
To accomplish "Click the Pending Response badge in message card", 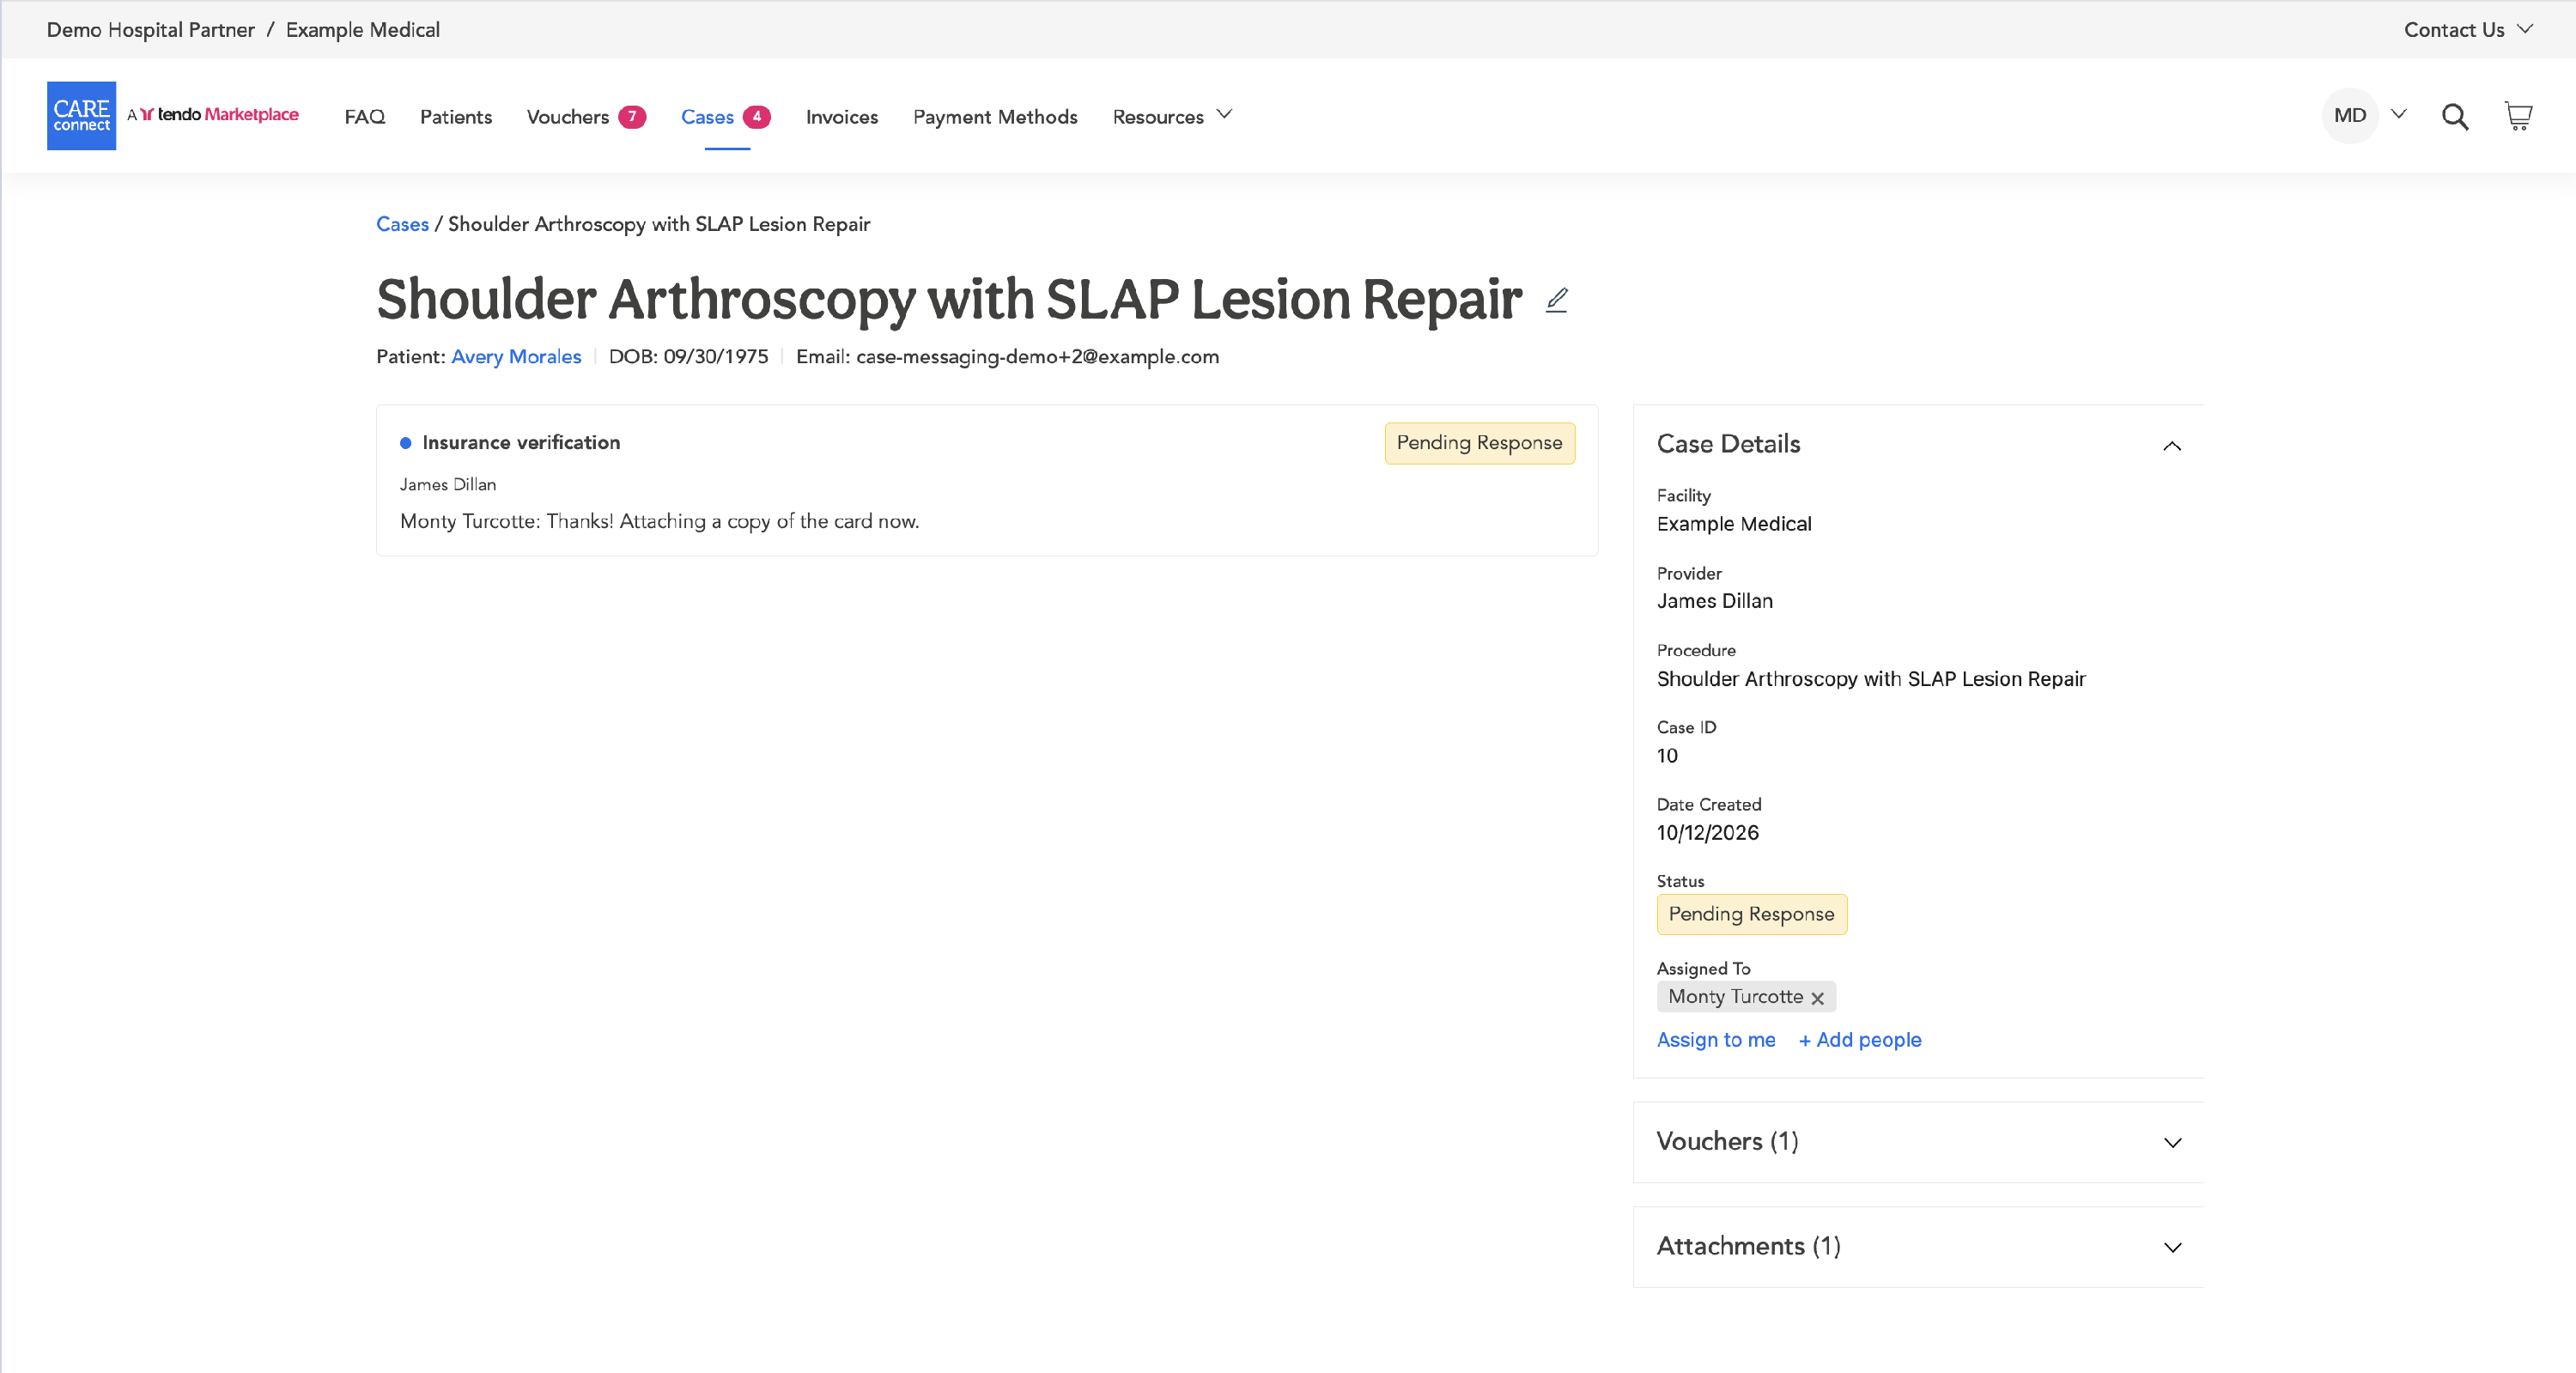I will tap(1479, 443).
